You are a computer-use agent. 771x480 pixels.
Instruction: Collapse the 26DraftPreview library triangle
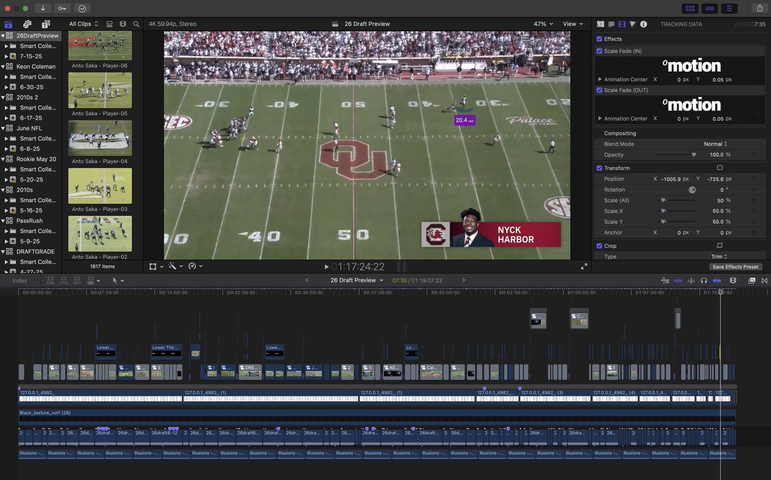pyautogui.click(x=3, y=36)
